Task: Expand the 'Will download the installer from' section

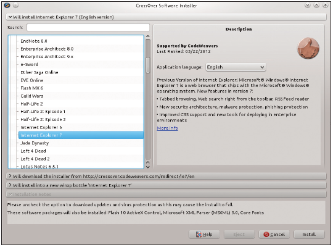Action: [166, 176]
